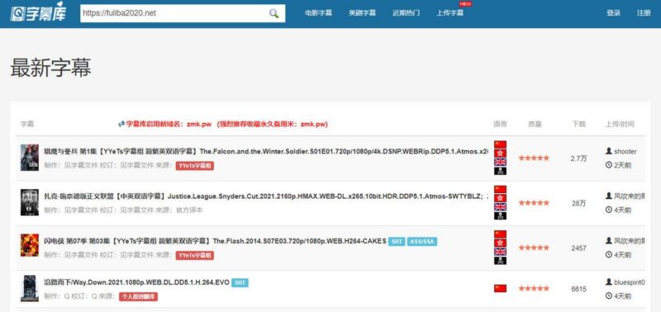Click skull flag icon in Falcon row
This screenshot has height=312, width=661.
pyautogui.click(x=501, y=171)
